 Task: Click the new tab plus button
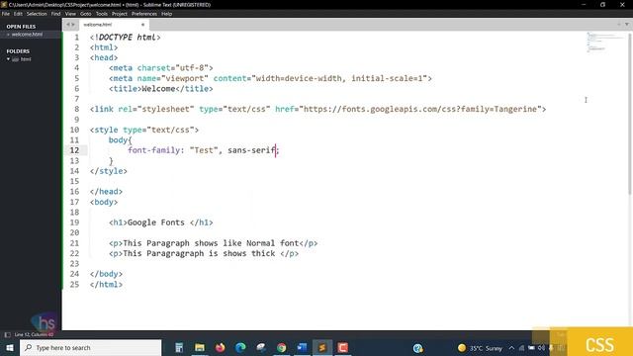click(618, 25)
